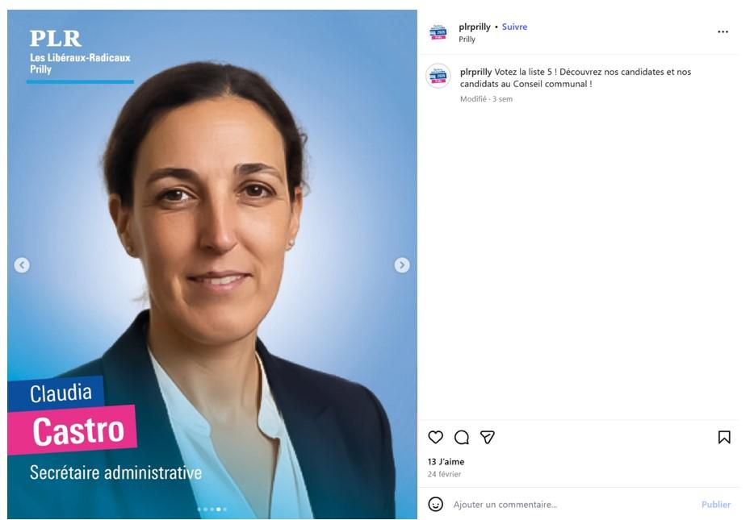This screenshot has width=754, height=520.
Task: Like the post with the heart icon
Action: click(x=435, y=437)
